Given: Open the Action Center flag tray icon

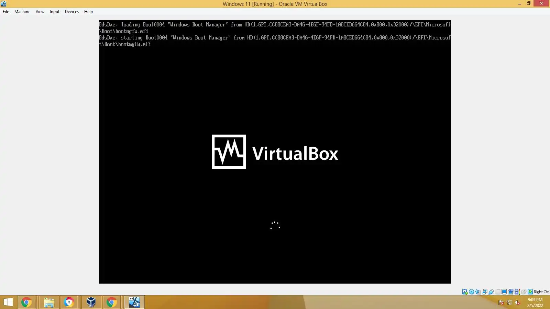Looking at the screenshot, I should click(501, 302).
